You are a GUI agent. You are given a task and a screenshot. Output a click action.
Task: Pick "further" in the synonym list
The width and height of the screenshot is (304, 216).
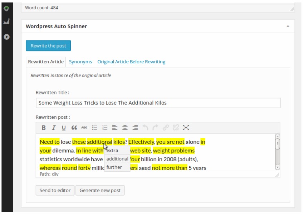(114, 167)
